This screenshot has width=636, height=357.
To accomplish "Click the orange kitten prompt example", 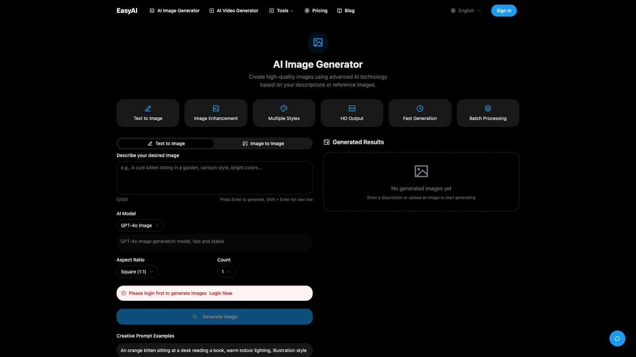I will (x=215, y=350).
